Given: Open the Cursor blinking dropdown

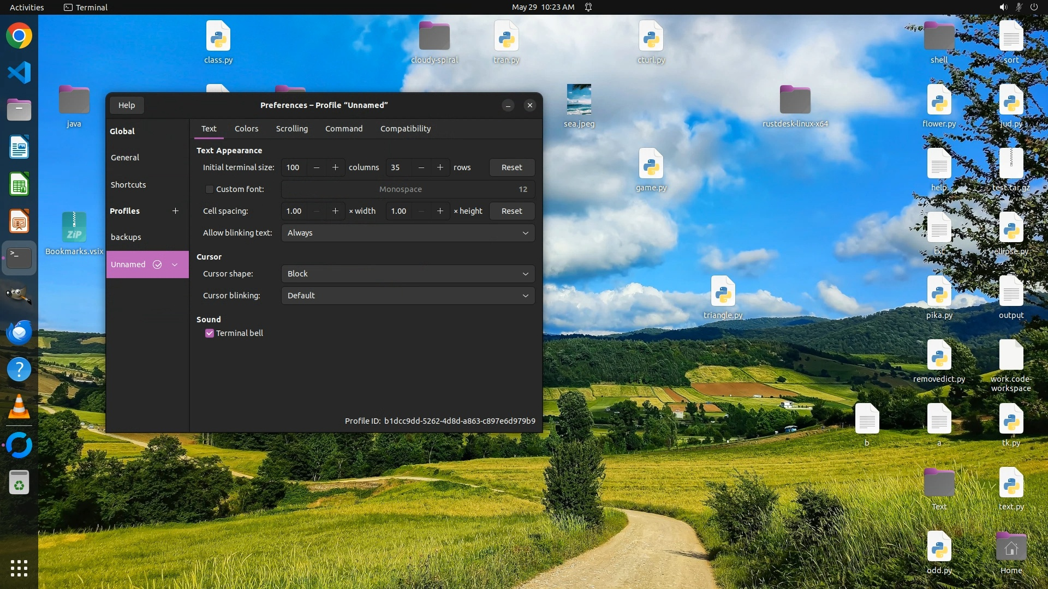Looking at the screenshot, I should pos(408,296).
